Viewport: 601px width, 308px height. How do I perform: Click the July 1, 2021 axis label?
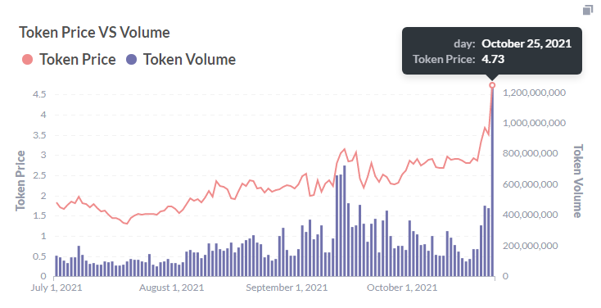click(x=56, y=288)
